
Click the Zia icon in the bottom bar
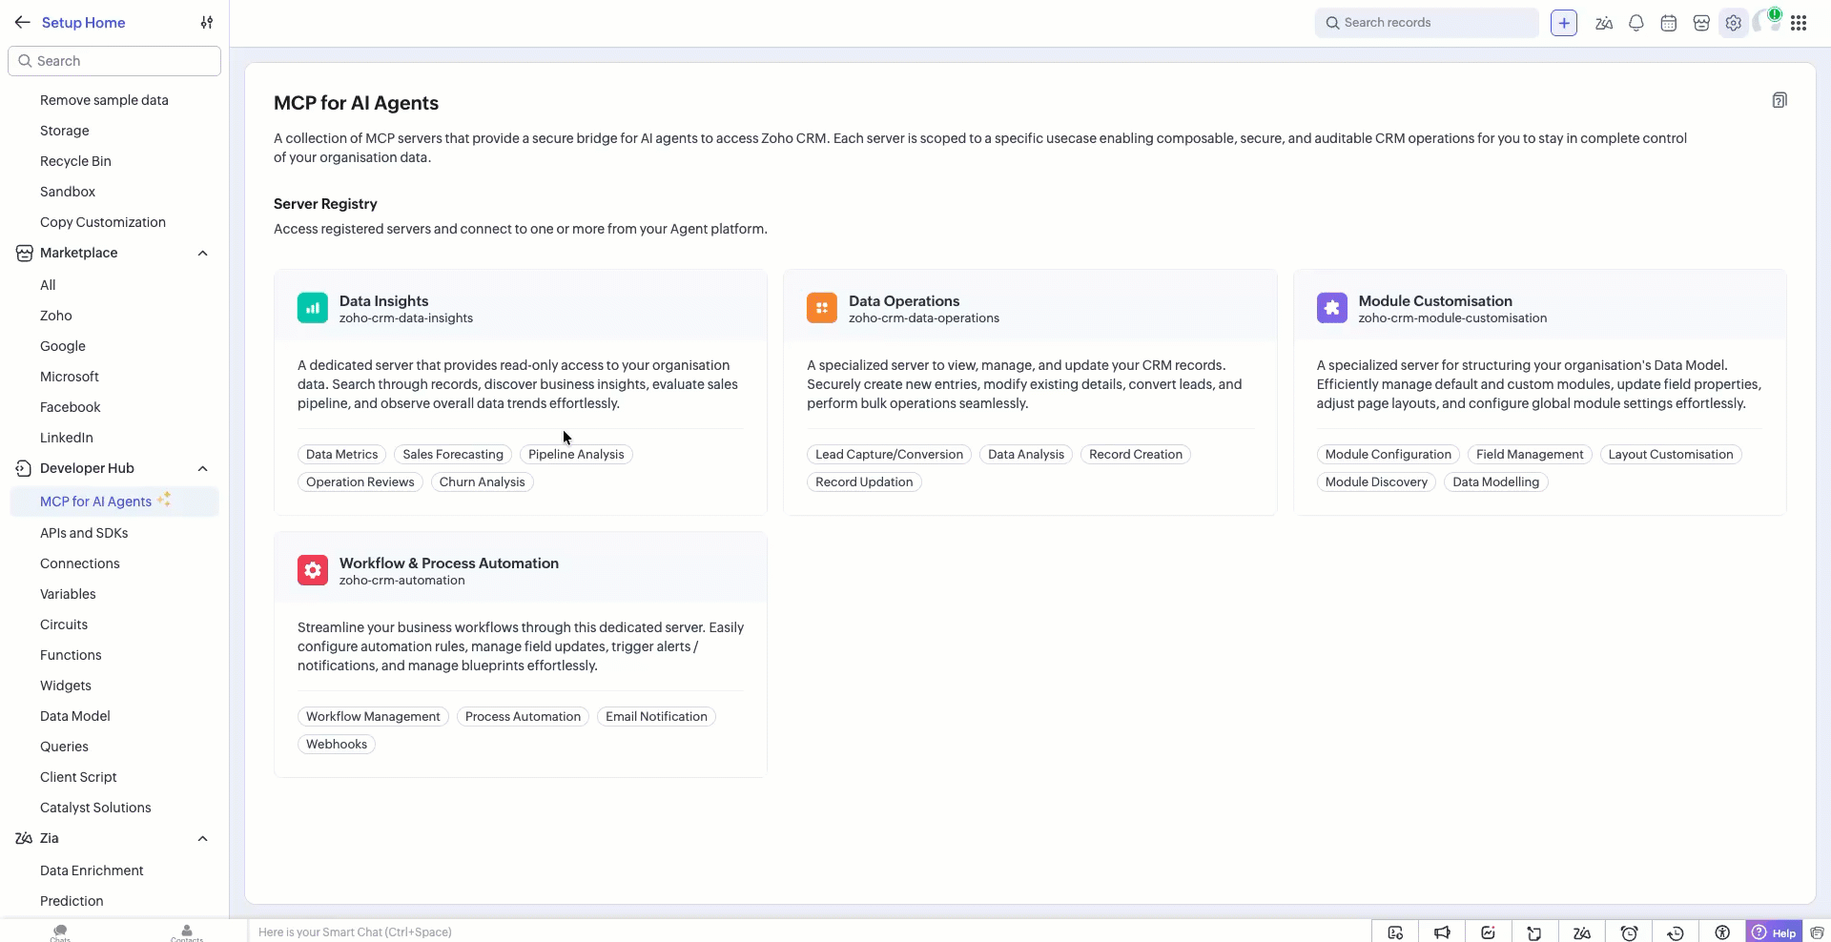(x=1582, y=932)
